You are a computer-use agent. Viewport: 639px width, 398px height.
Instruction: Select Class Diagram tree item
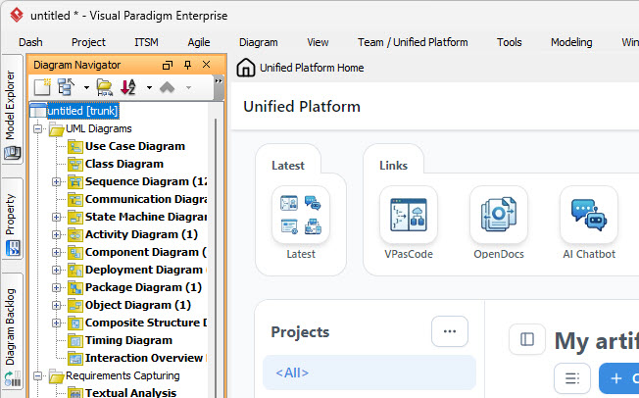(124, 164)
